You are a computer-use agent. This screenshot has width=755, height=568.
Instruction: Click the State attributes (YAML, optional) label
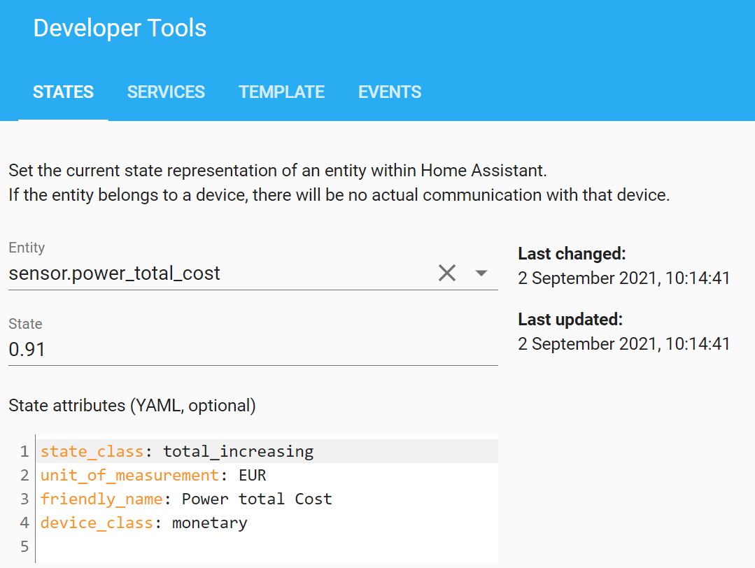132,405
